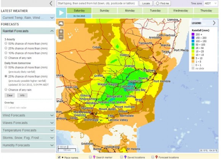221x159 pixels.
Task: Select the Sunday tab
Action: pos(104,11)
